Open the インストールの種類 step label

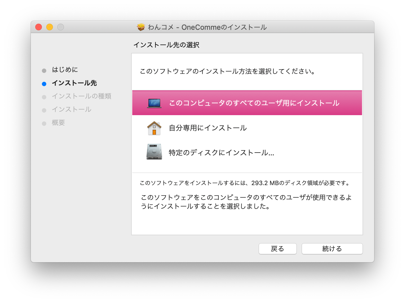point(82,96)
